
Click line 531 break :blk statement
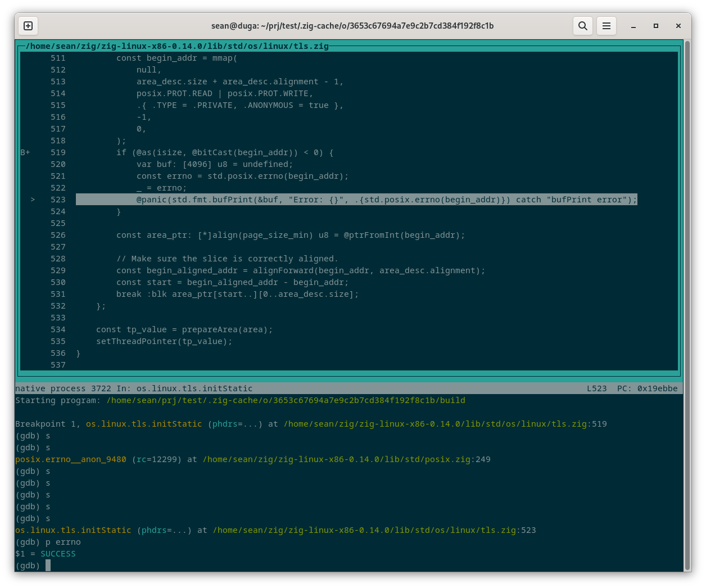237,294
